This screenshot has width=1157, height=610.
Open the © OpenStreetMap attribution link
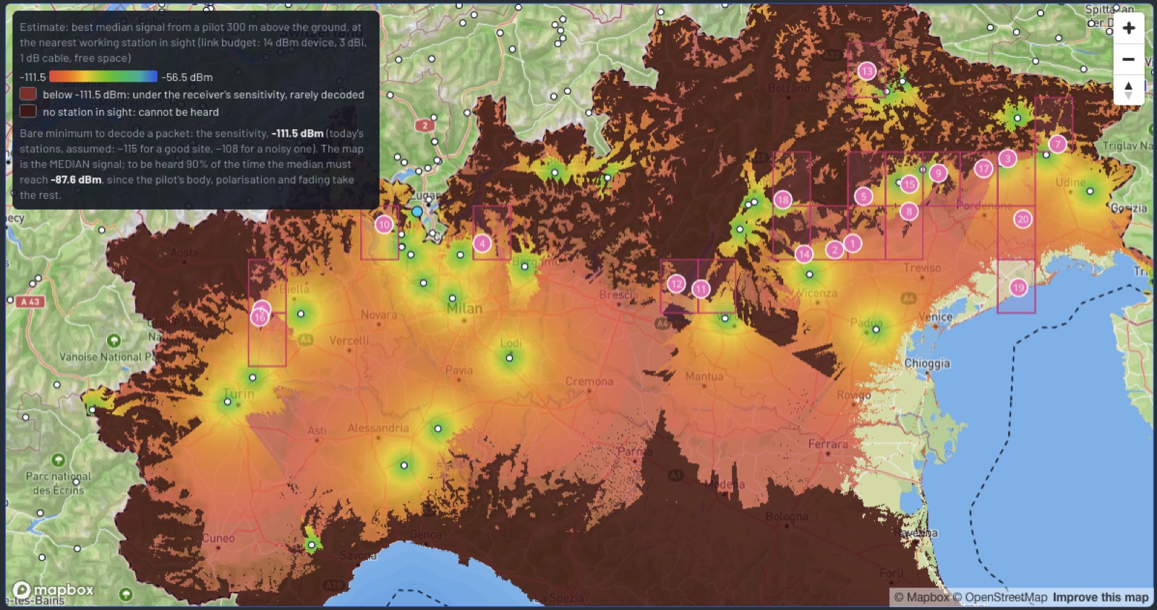[999, 597]
